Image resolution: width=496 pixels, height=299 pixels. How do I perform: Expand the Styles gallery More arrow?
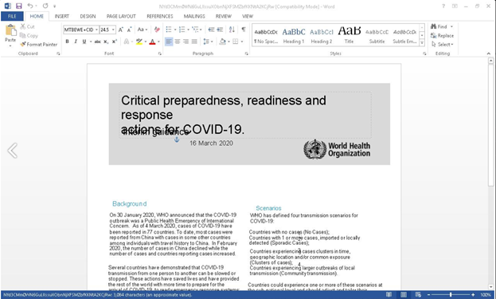pyautogui.click(x=422, y=43)
